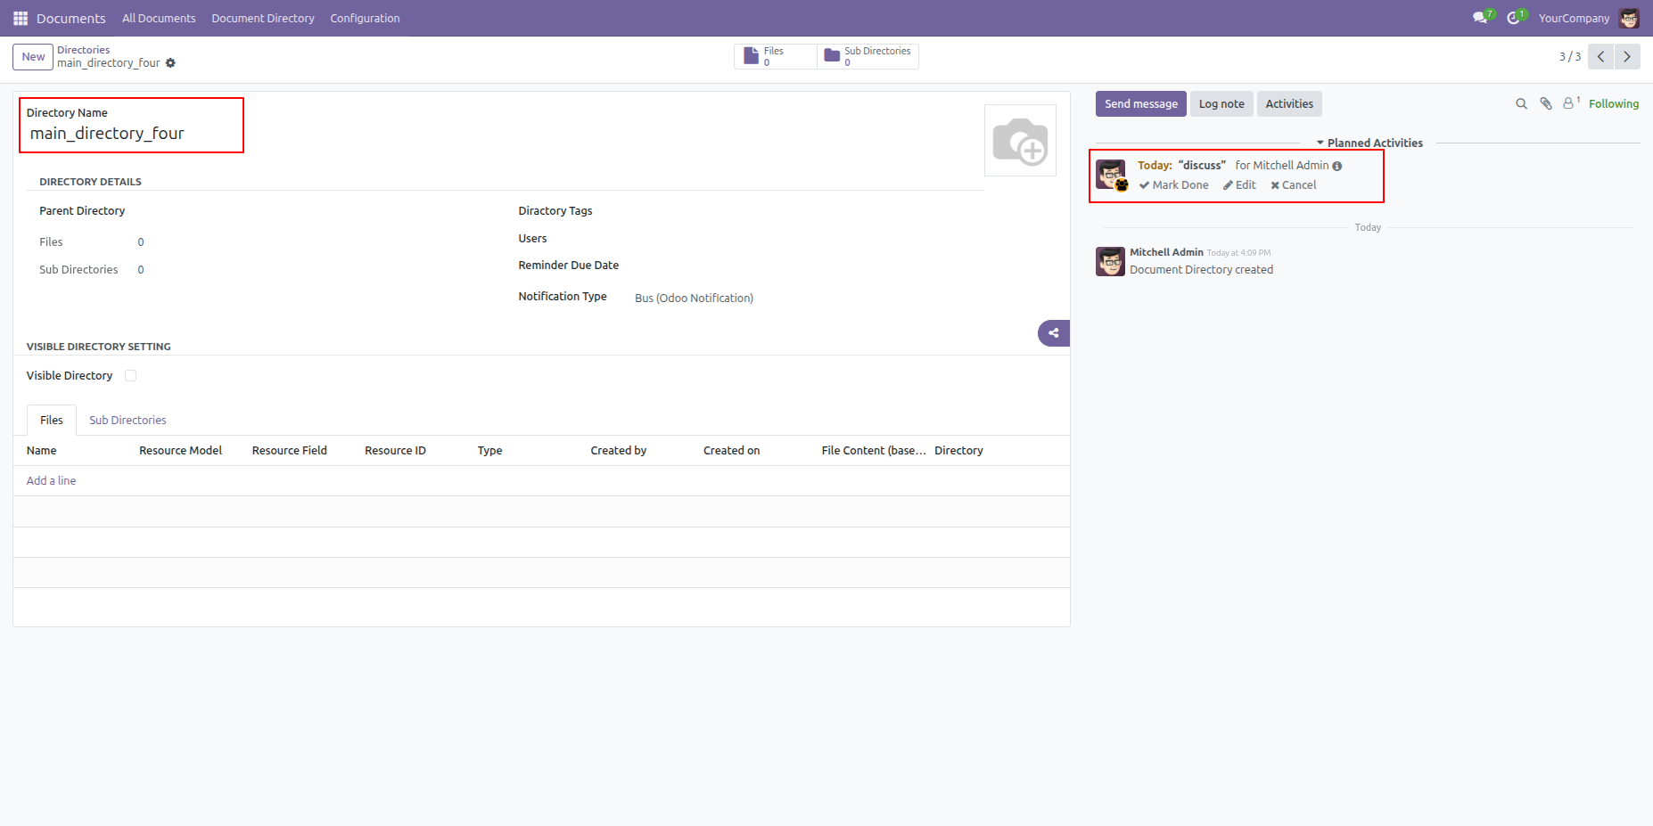Open the apps grid menu icon
Viewport: 1653px width, 826px height.
coord(21,18)
